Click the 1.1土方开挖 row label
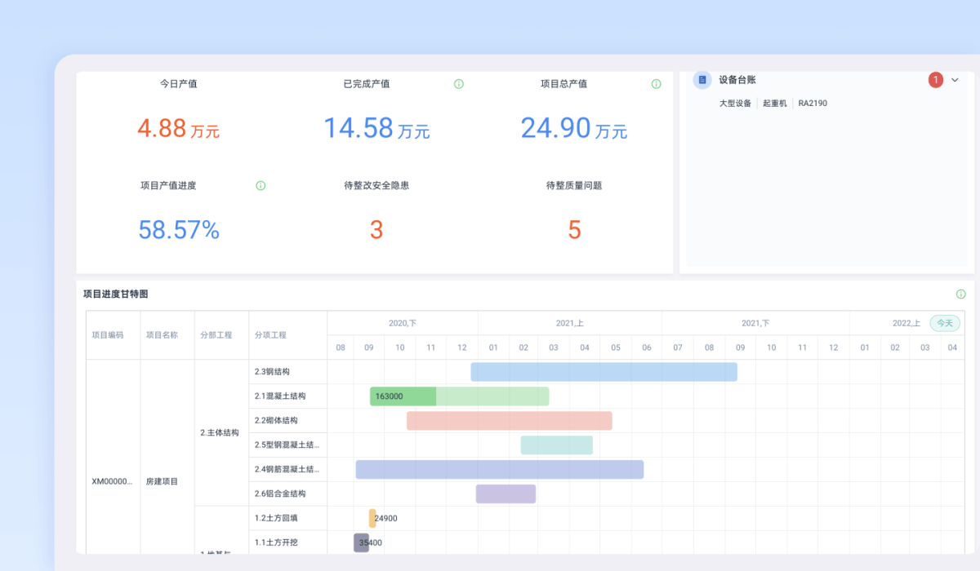Screen dimensions: 980x571 coord(276,543)
